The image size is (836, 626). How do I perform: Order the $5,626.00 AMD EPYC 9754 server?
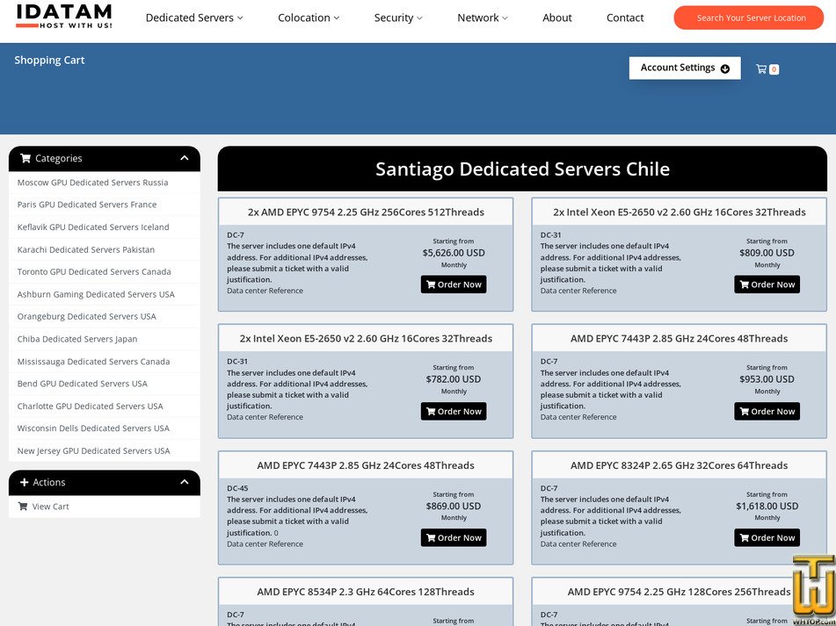point(454,284)
